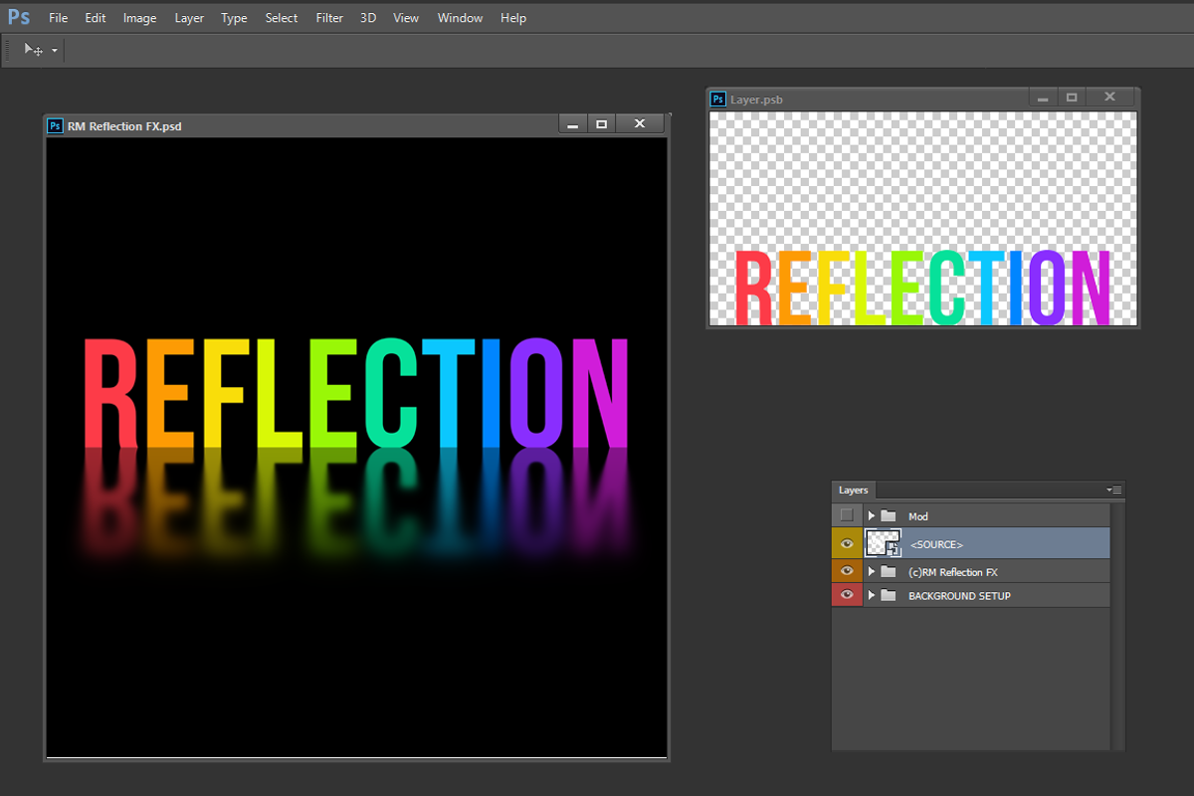Open the Layers panel flyout menu
The image size is (1194, 796).
tap(1114, 491)
